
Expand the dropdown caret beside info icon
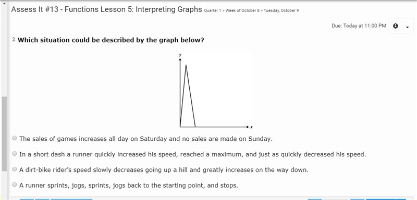[x=408, y=27]
